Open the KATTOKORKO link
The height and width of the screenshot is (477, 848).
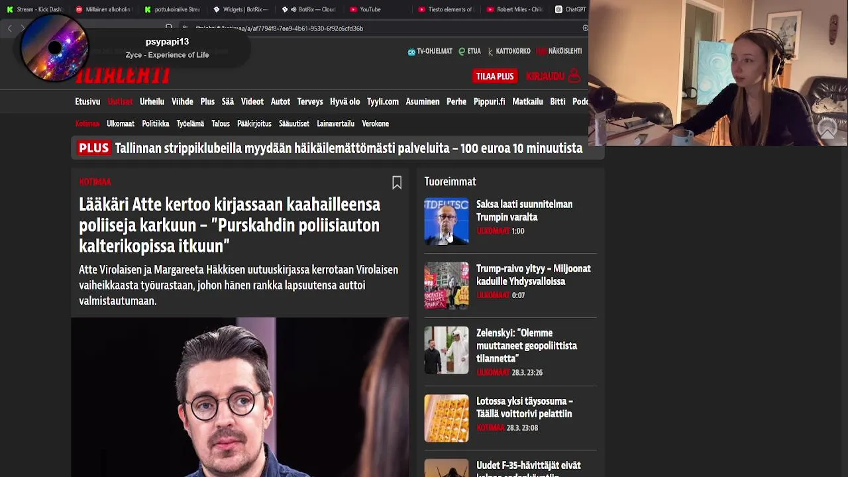point(509,51)
